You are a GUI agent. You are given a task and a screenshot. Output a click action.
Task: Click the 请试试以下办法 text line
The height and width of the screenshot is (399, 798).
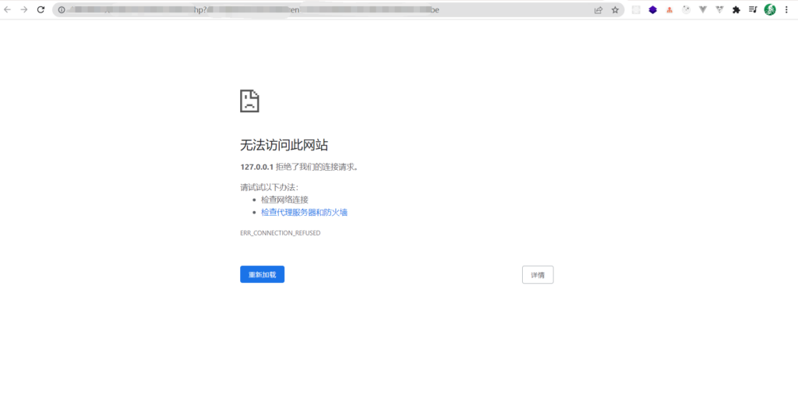[269, 187]
